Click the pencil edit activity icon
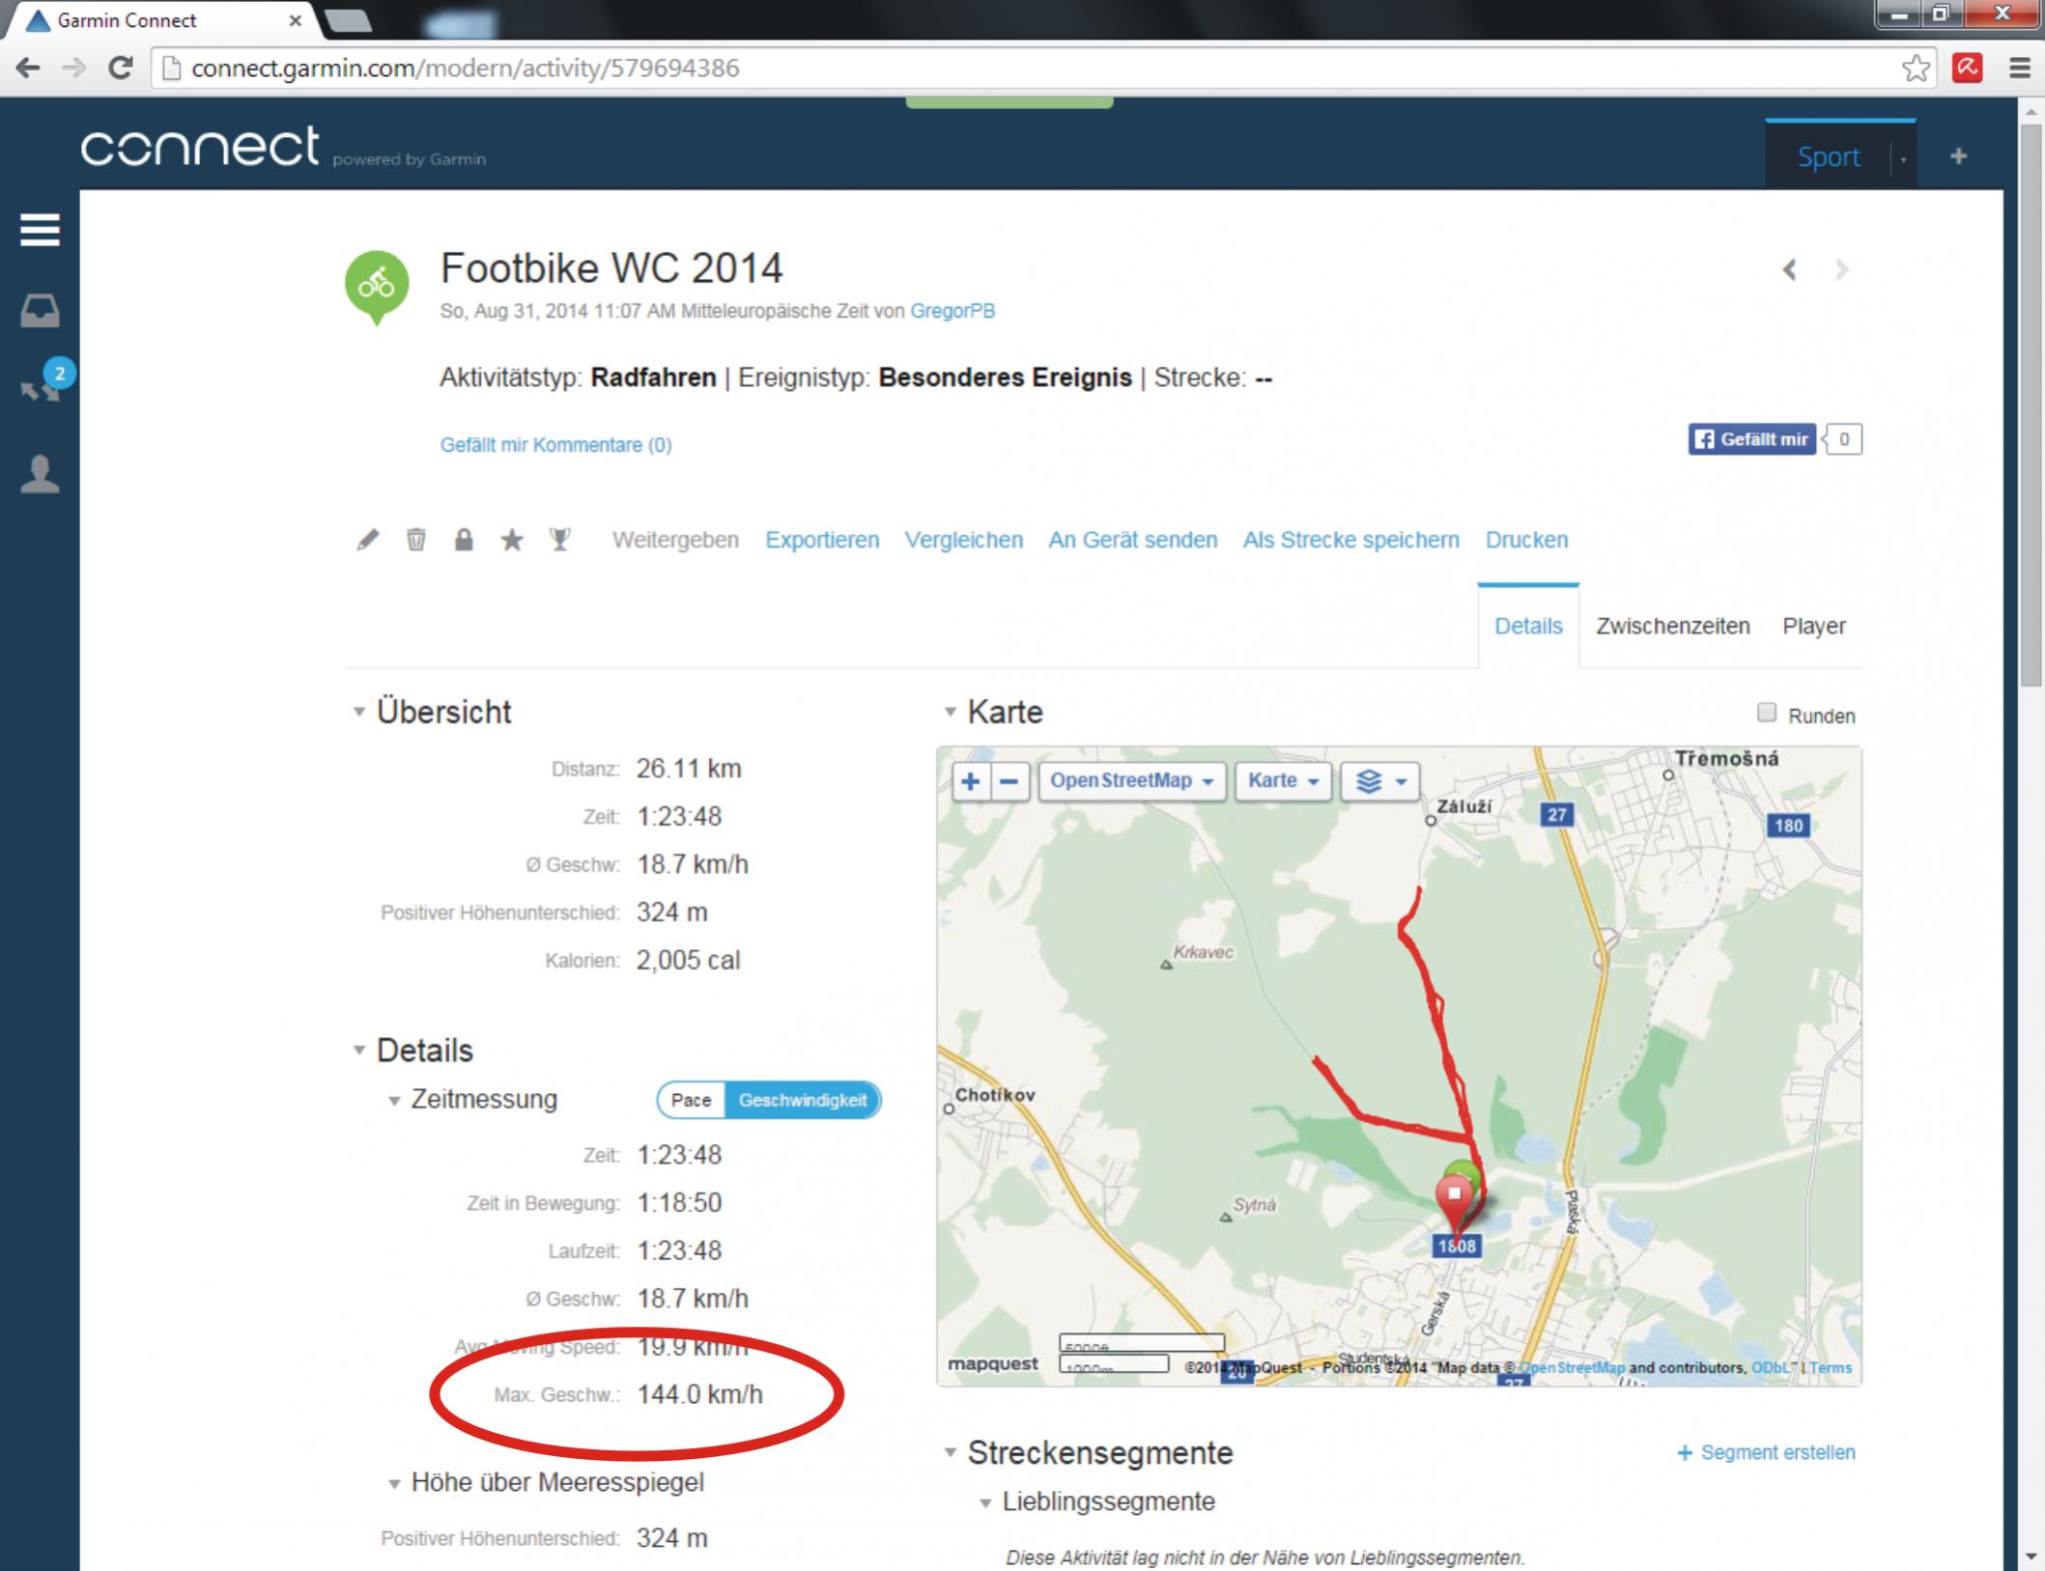Image resolution: width=2045 pixels, height=1571 pixels. [x=368, y=540]
